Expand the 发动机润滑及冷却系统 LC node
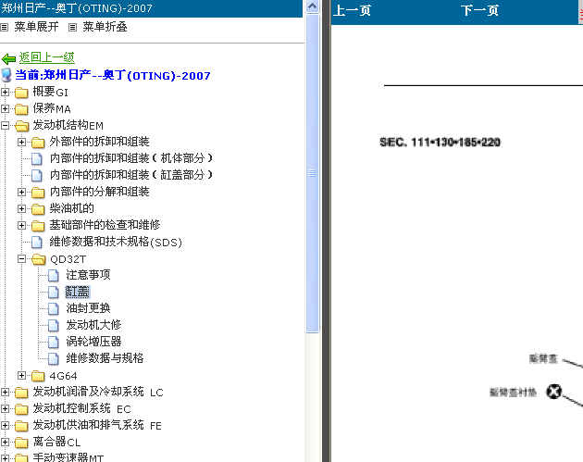 coord(5,392)
